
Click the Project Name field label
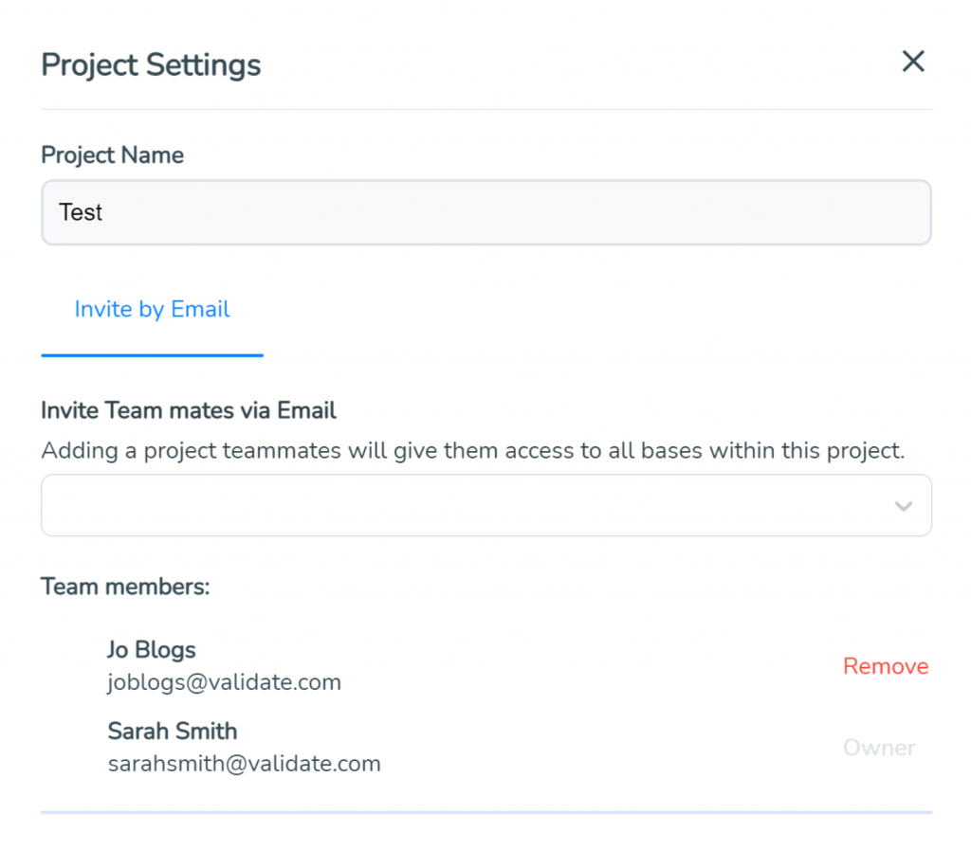[112, 154]
